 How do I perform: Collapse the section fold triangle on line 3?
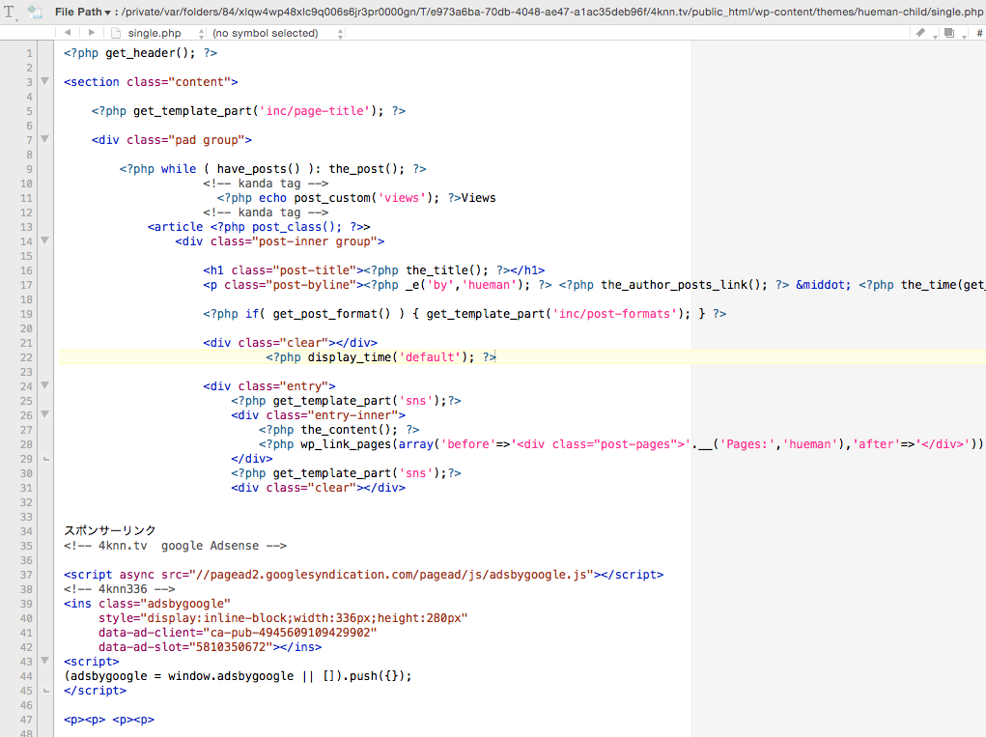click(x=44, y=81)
